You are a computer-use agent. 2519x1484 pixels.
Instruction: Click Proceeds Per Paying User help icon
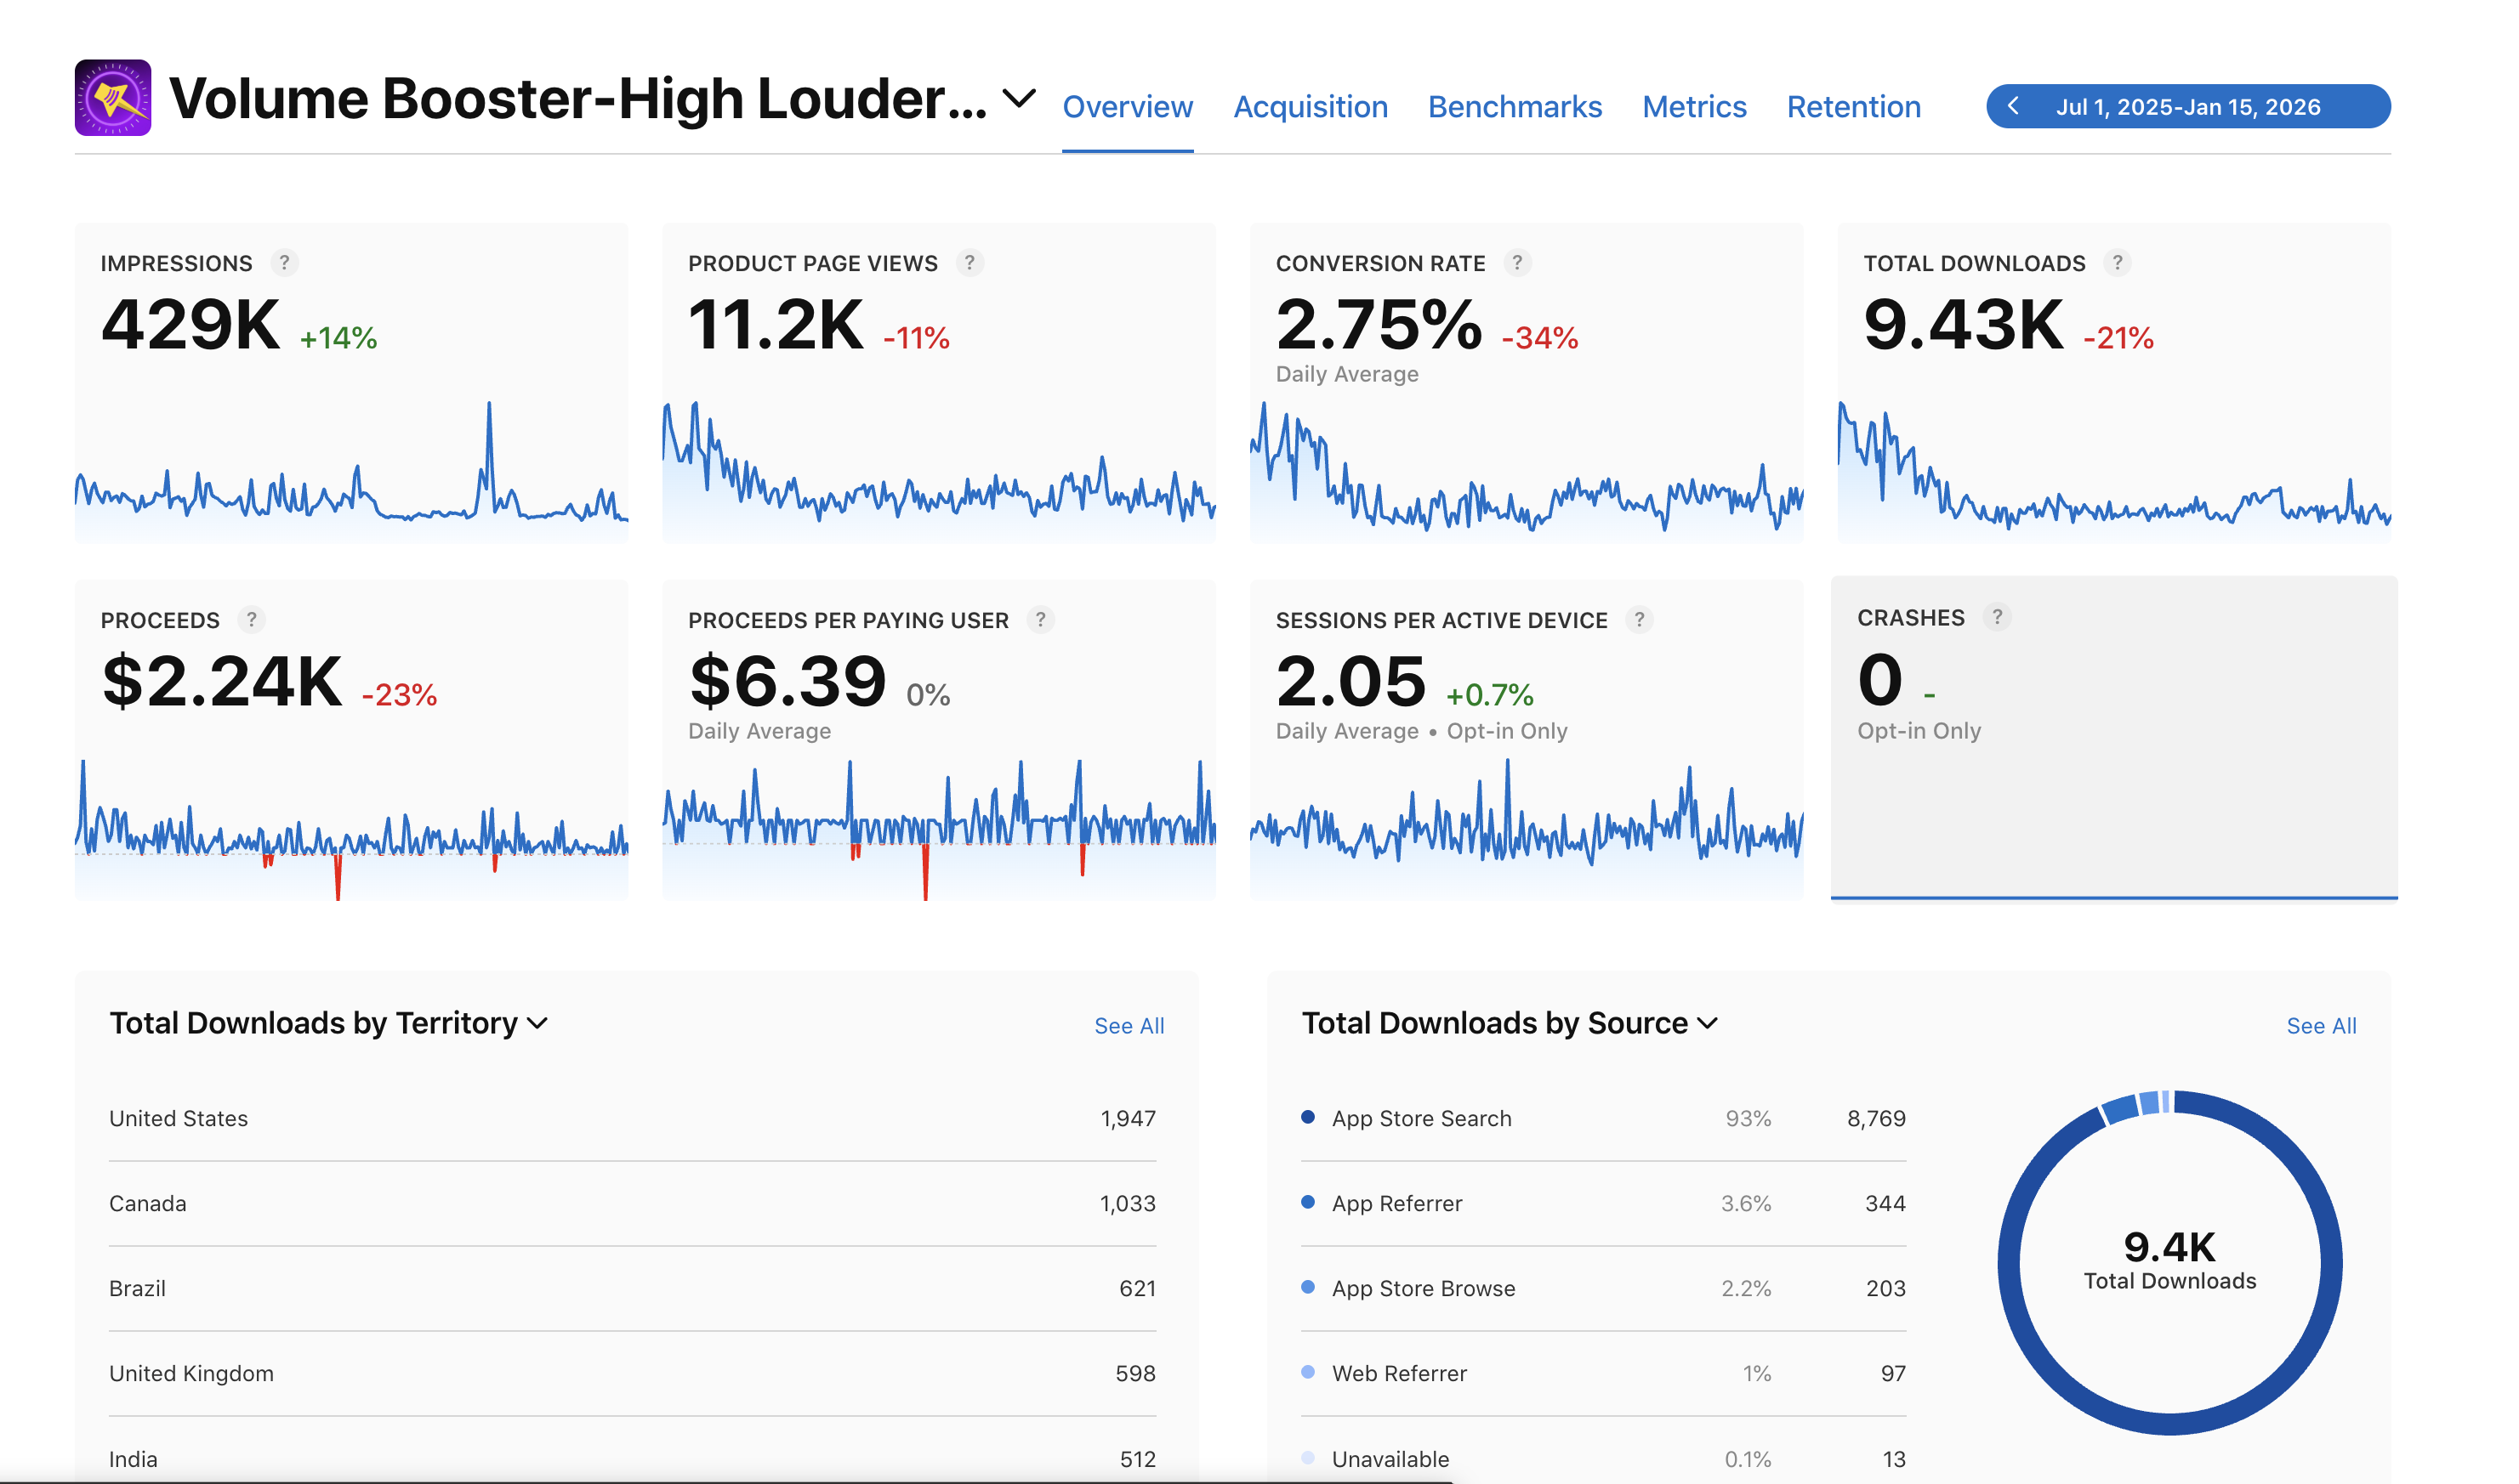pyautogui.click(x=1040, y=620)
